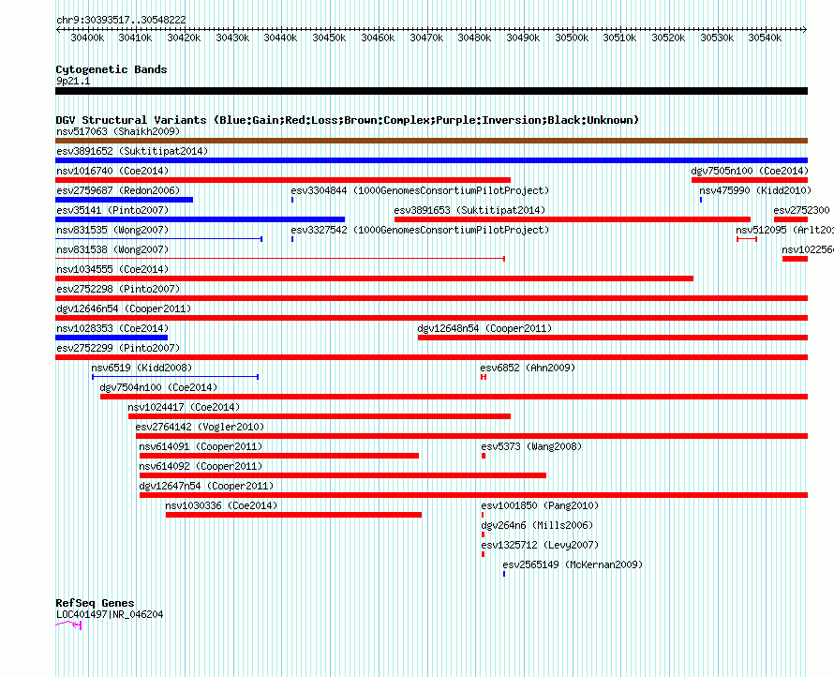Open esv2764142 (Vogler2010) label
Screen dimensions: 834x677
[x=200, y=427]
